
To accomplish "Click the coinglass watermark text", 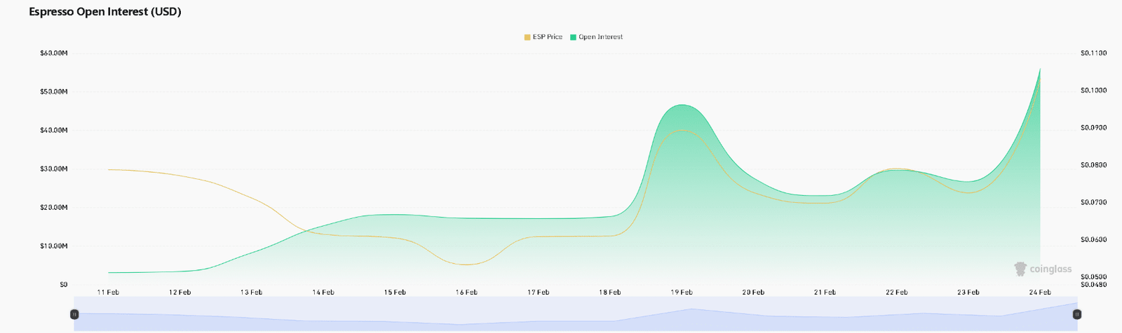I will 1050,269.
